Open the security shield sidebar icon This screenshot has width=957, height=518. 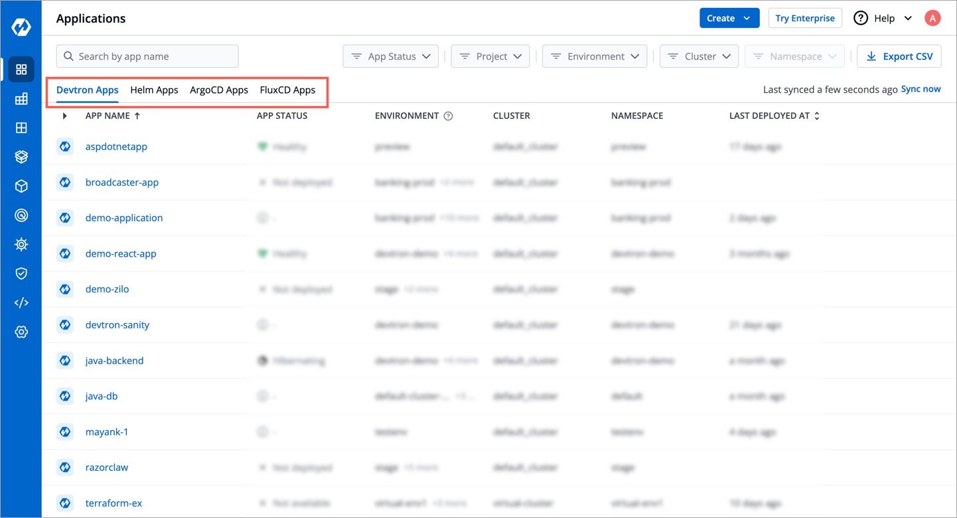point(21,274)
